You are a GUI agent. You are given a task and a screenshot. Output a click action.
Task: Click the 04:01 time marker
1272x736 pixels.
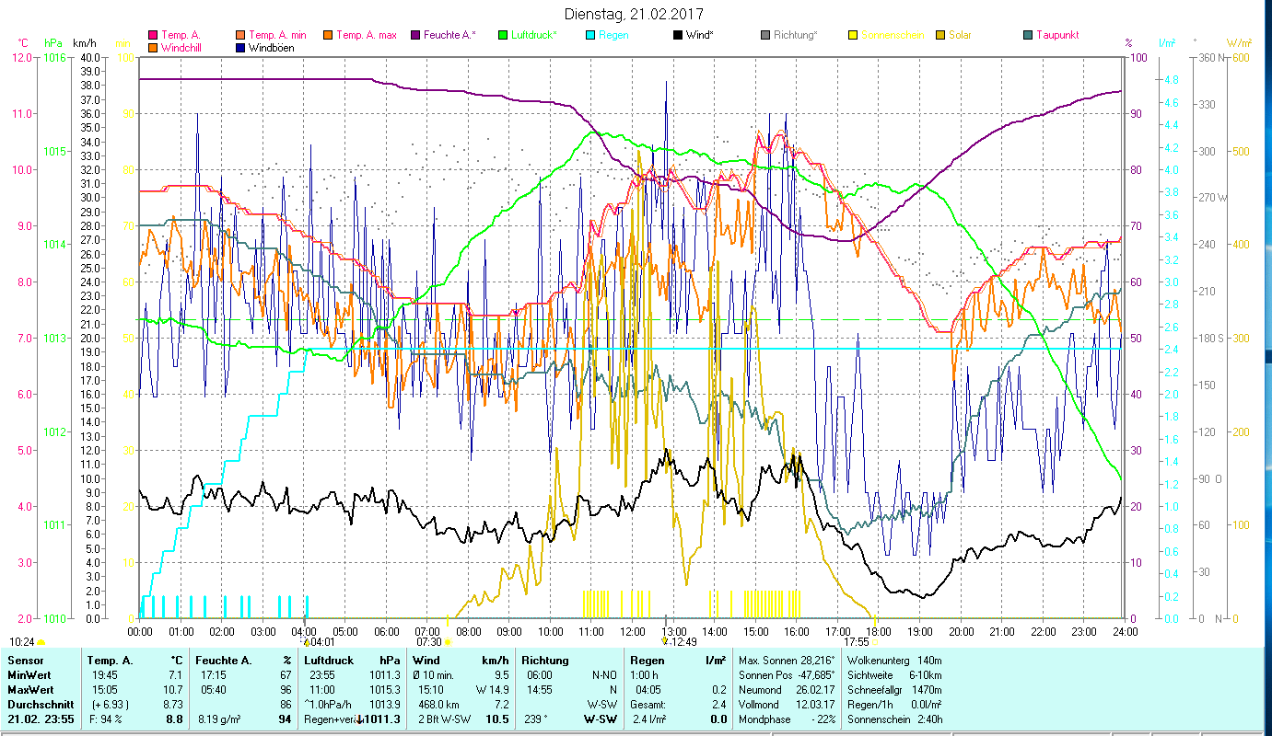tap(321, 642)
